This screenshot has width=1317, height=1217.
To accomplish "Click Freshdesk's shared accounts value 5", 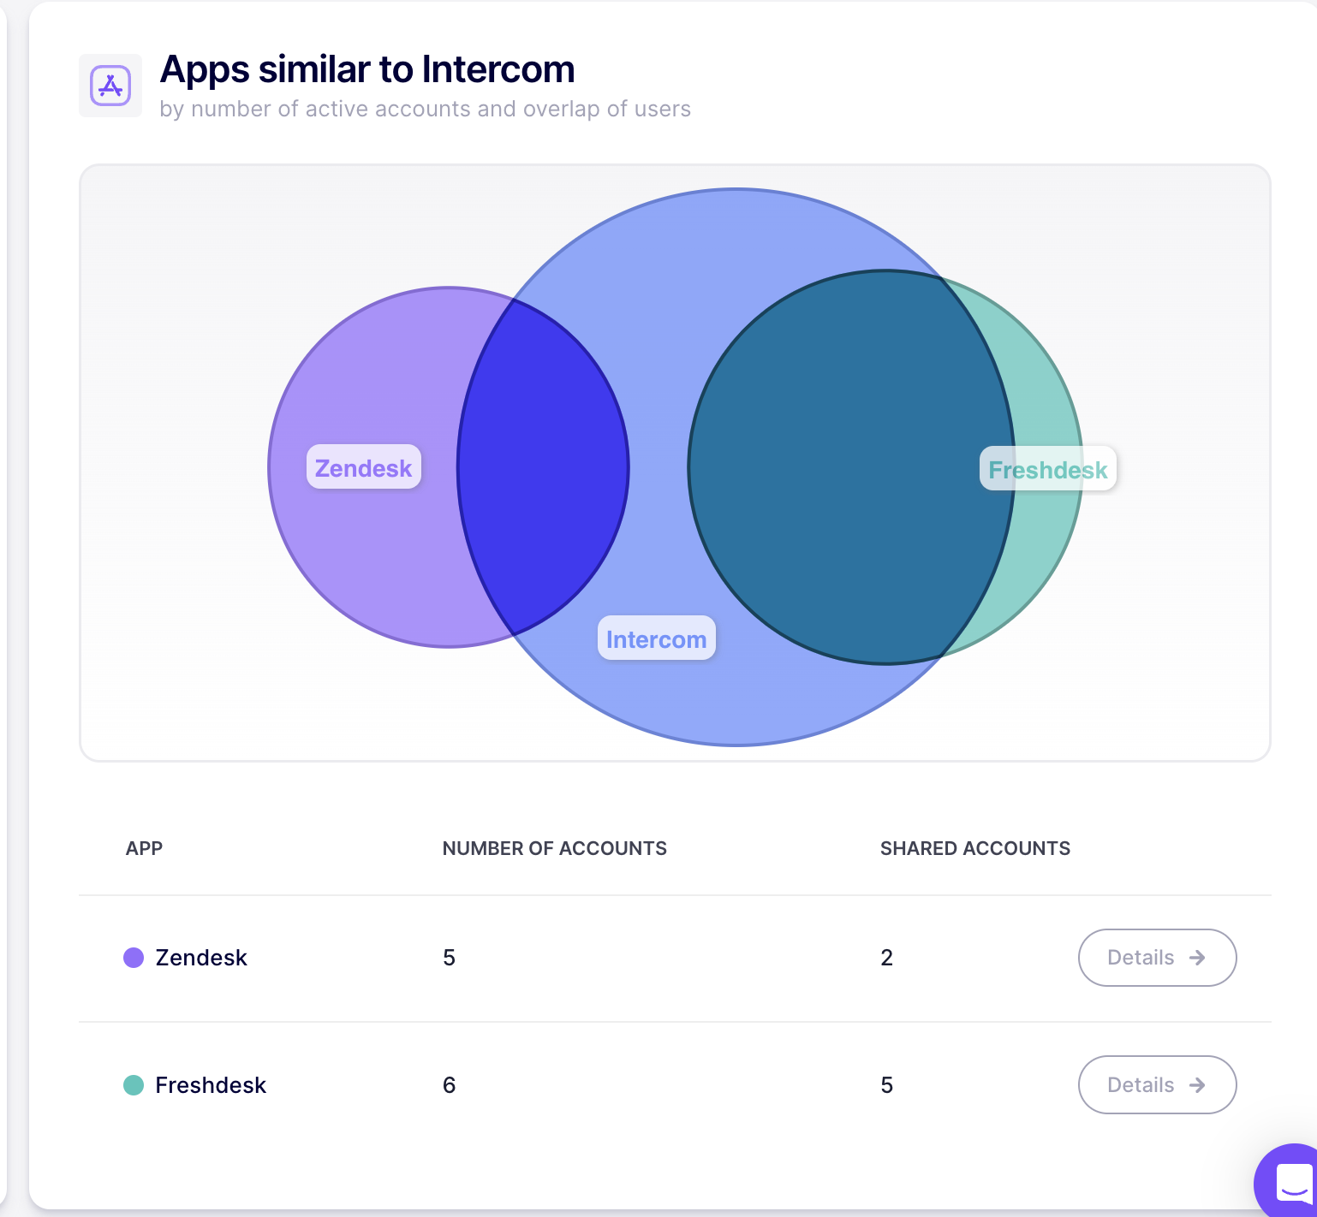I will 887,1085.
